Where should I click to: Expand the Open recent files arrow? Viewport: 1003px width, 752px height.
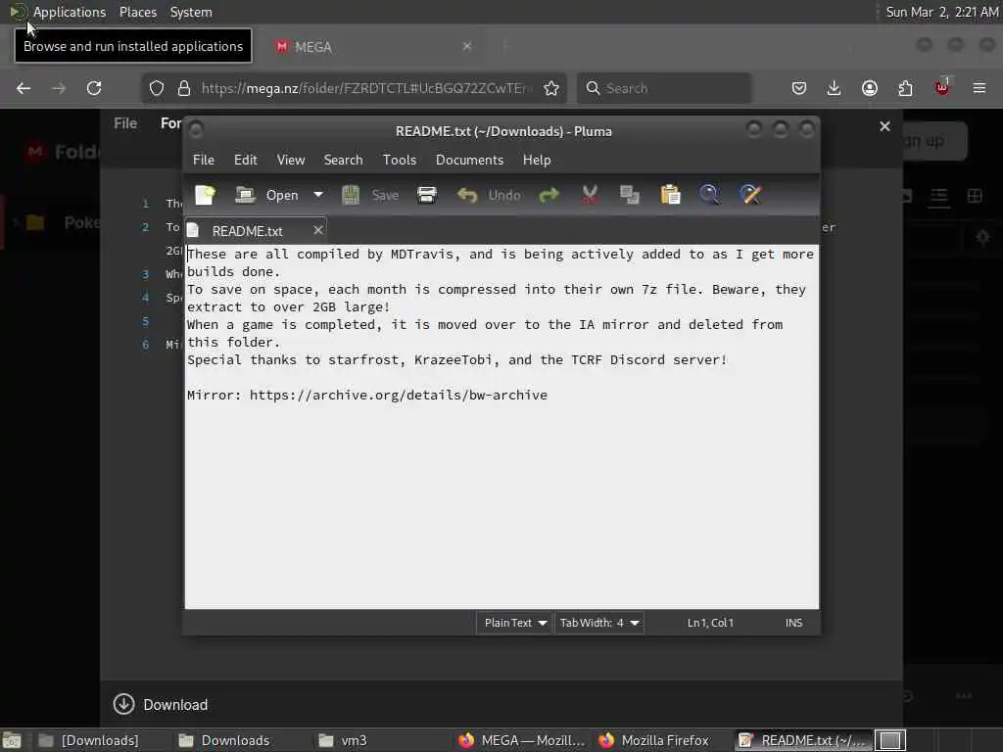[318, 195]
